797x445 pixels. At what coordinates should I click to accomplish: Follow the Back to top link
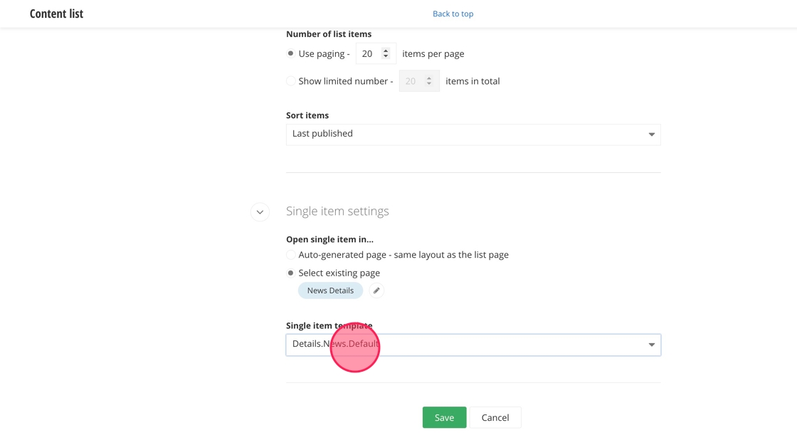coord(453,14)
